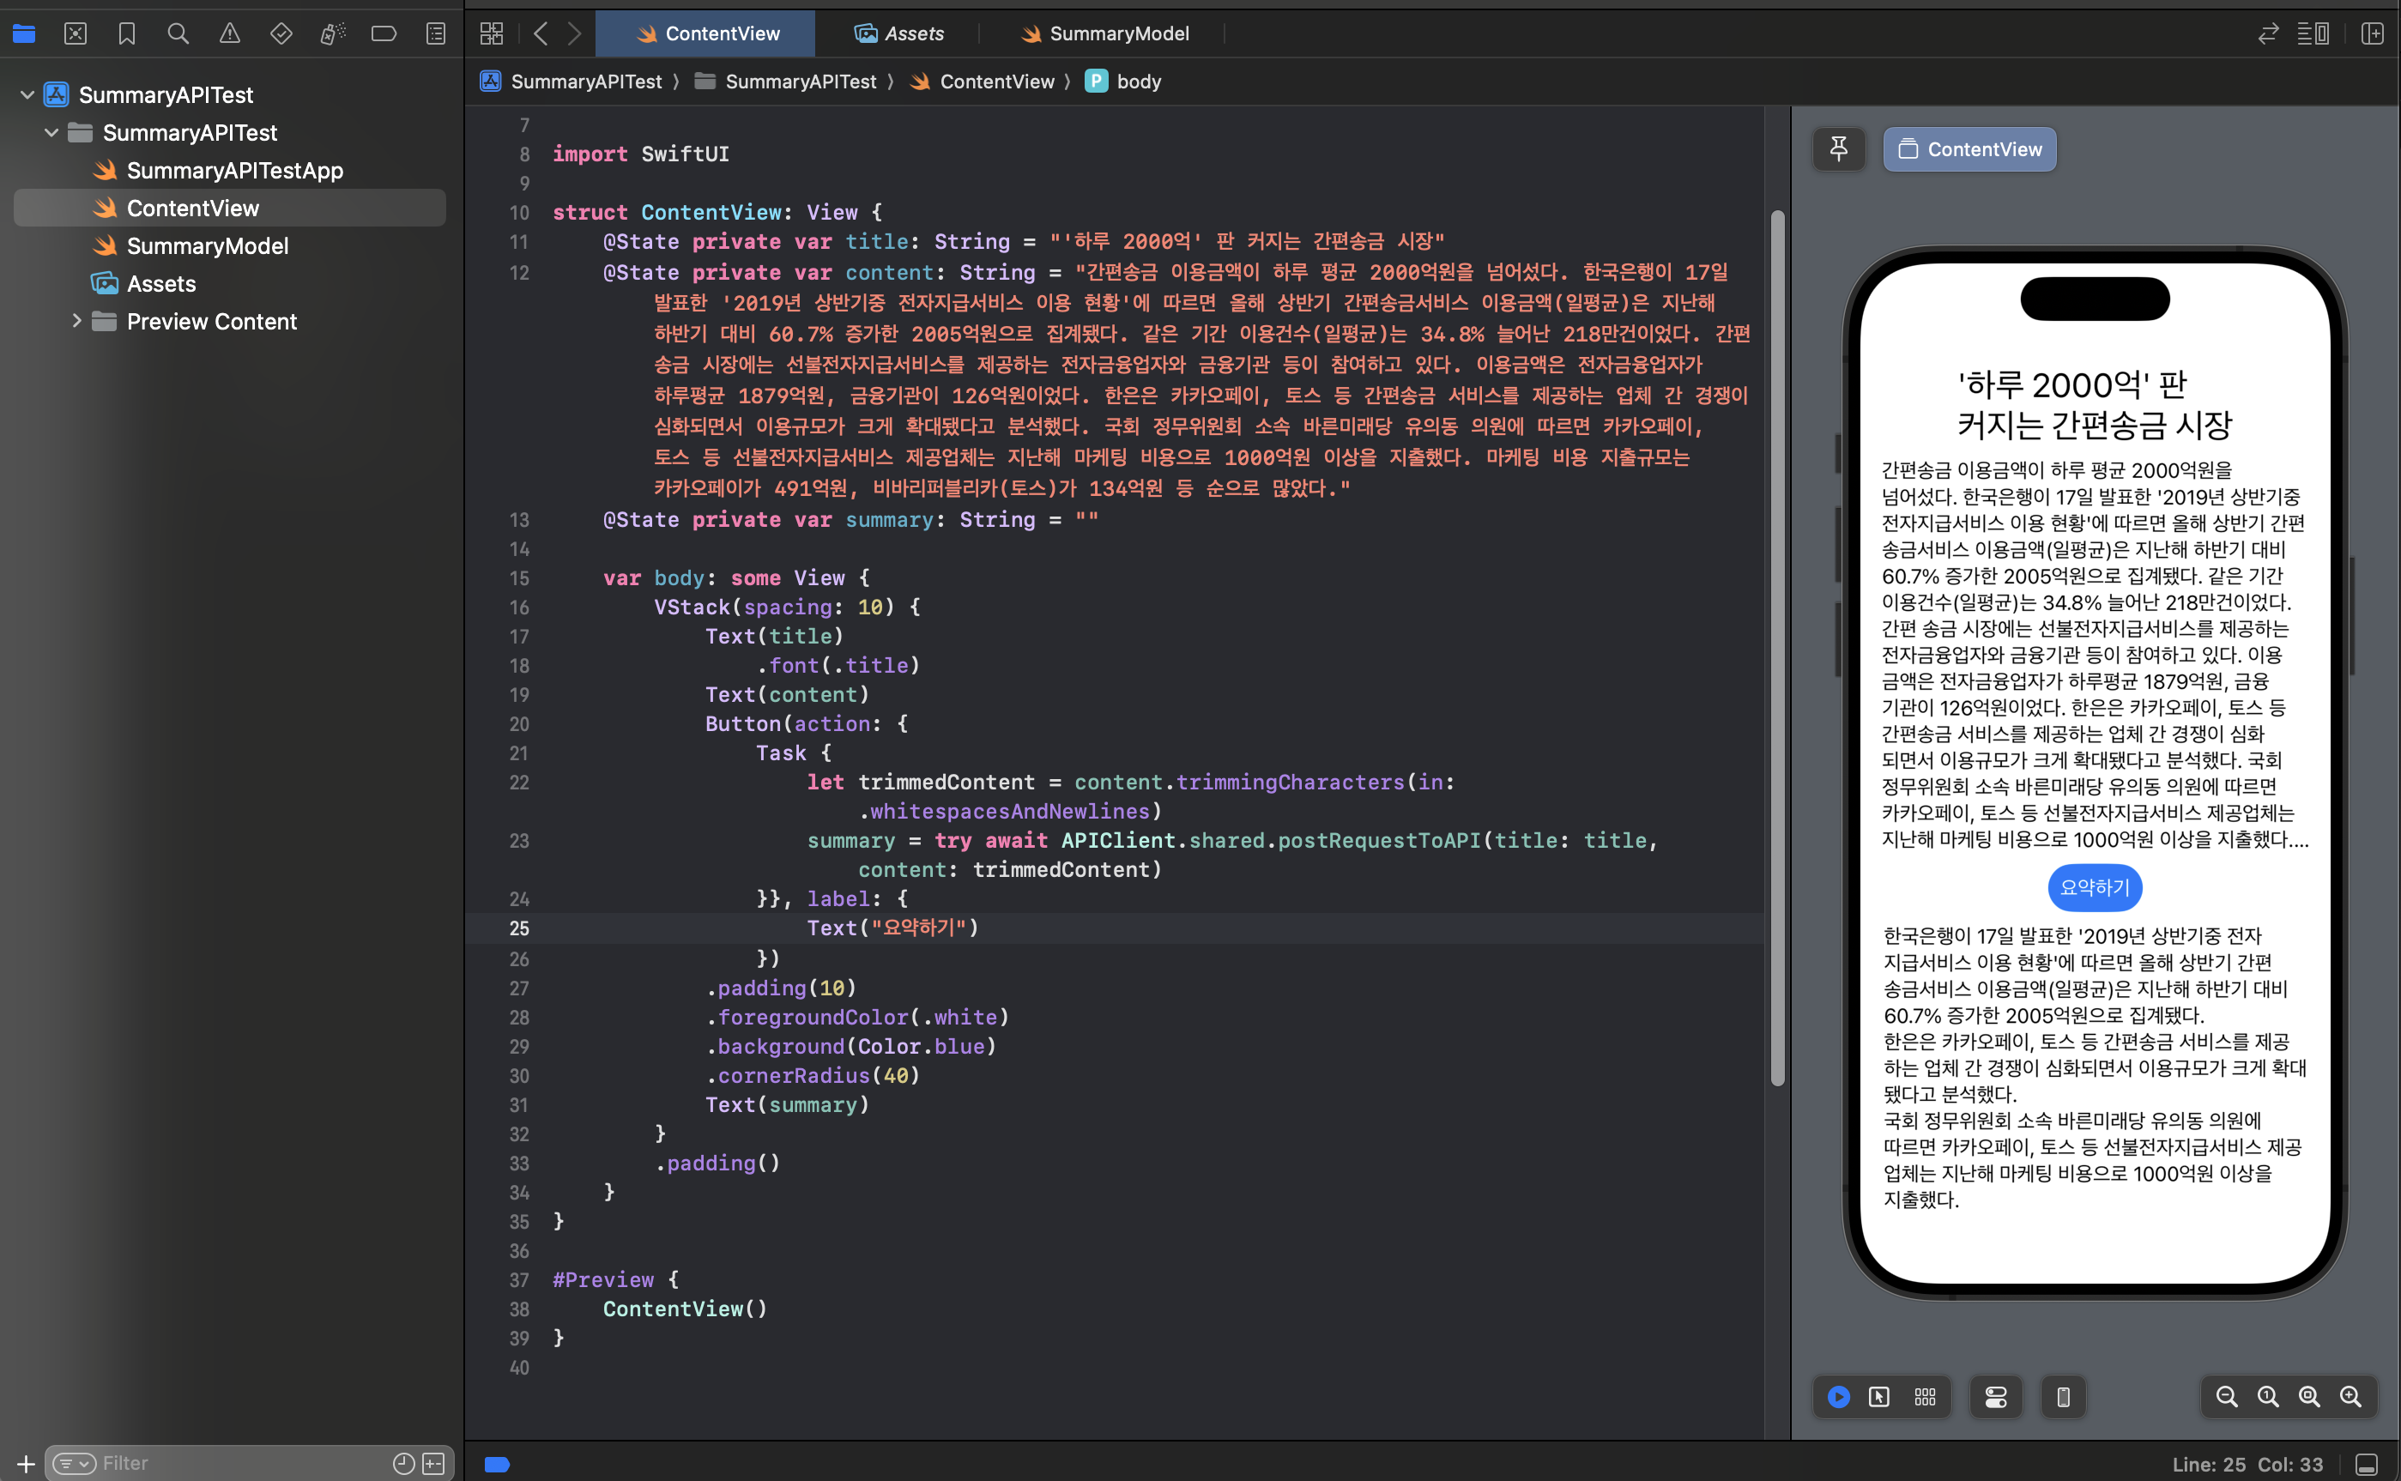Collapse the SummaryAPITest project root
This screenshot has height=1481, width=2401.
click(x=27, y=95)
